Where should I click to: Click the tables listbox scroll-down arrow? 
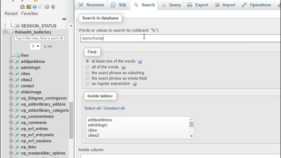191,136
